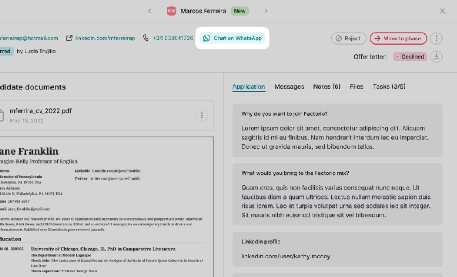The width and height of the screenshot is (457, 277).
Task: Download the offer letter
Action: click(436, 56)
